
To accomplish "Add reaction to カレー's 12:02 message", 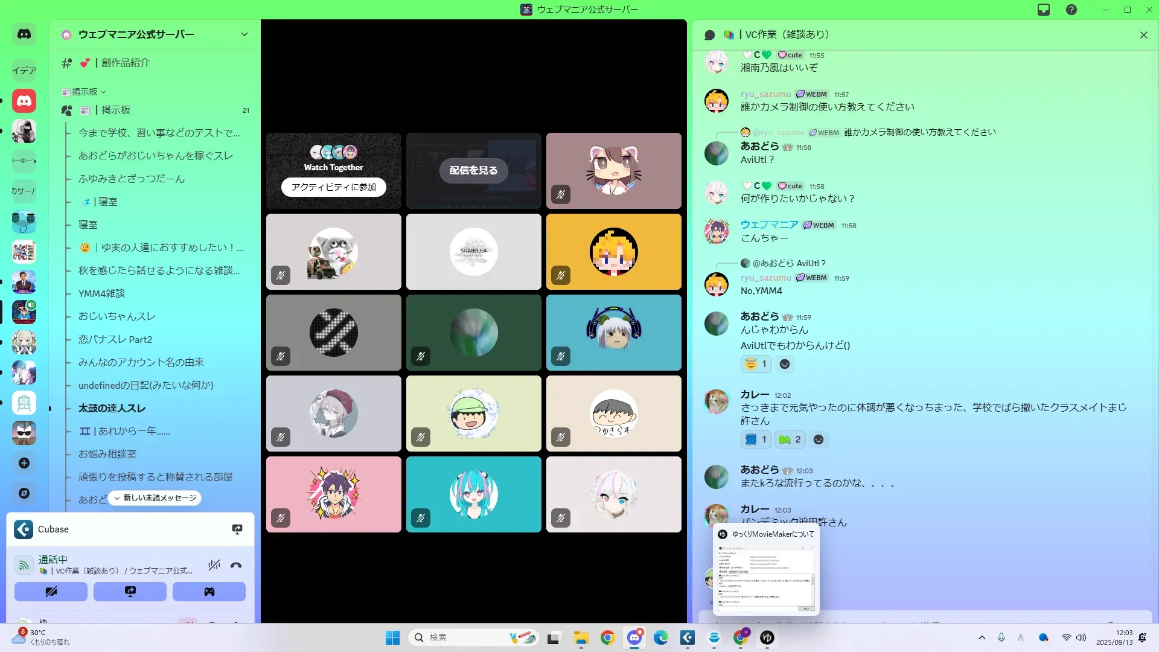I will click(818, 439).
